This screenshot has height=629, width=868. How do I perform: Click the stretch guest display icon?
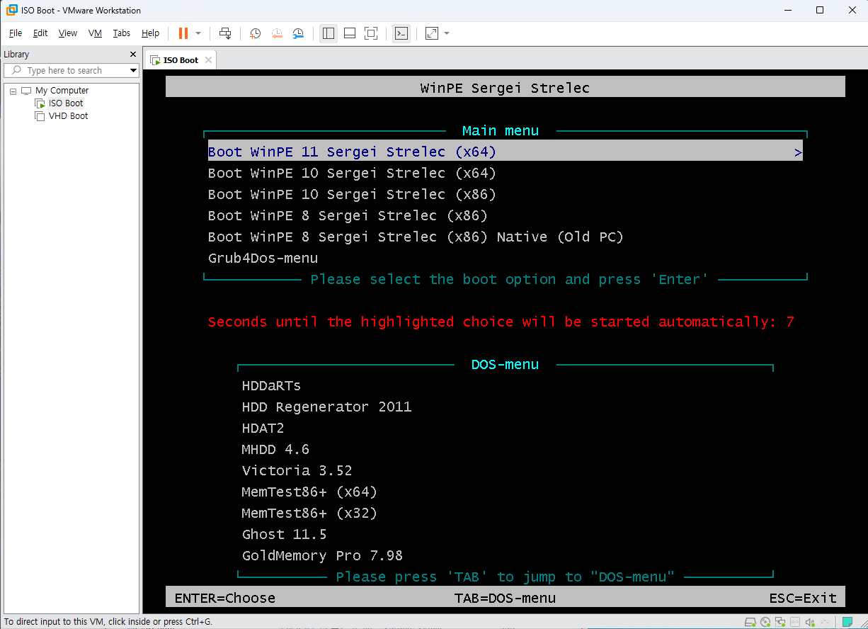click(432, 33)
